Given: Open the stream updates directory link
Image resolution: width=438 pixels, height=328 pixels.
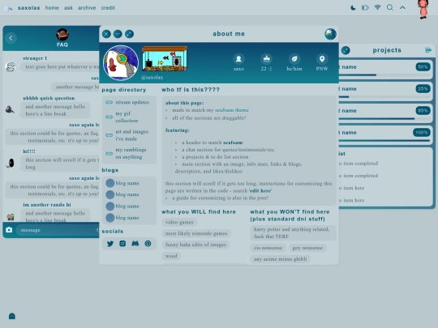Looking at the screenshot, I should tap(132, 102).
